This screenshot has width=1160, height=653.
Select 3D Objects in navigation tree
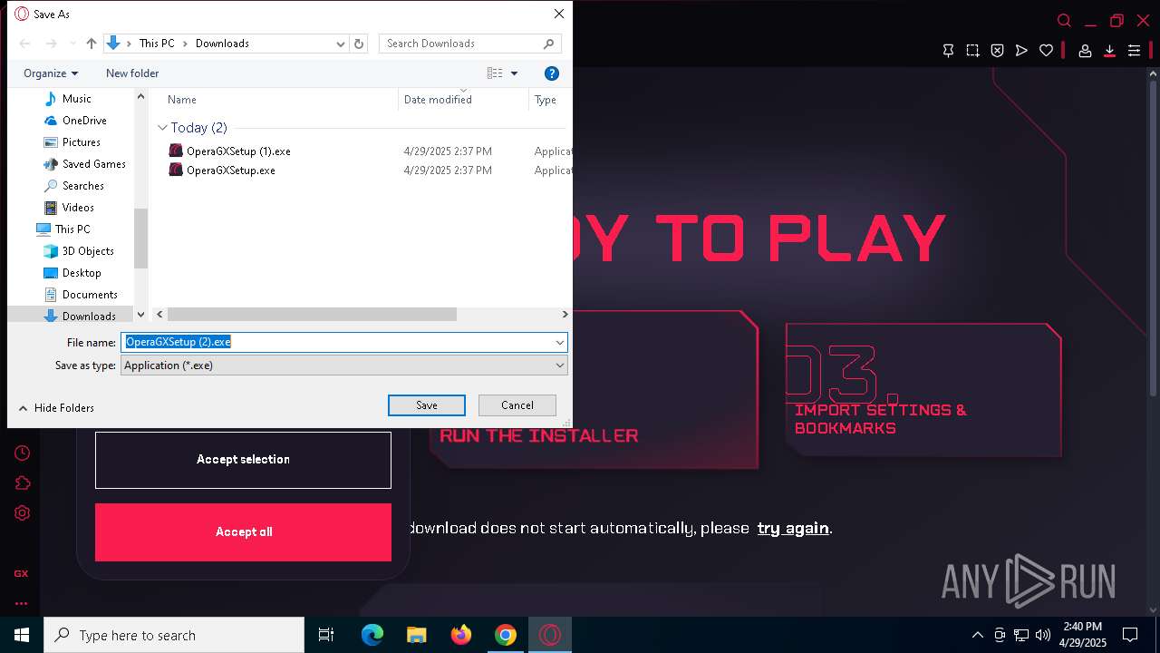(x=88, y=251)
